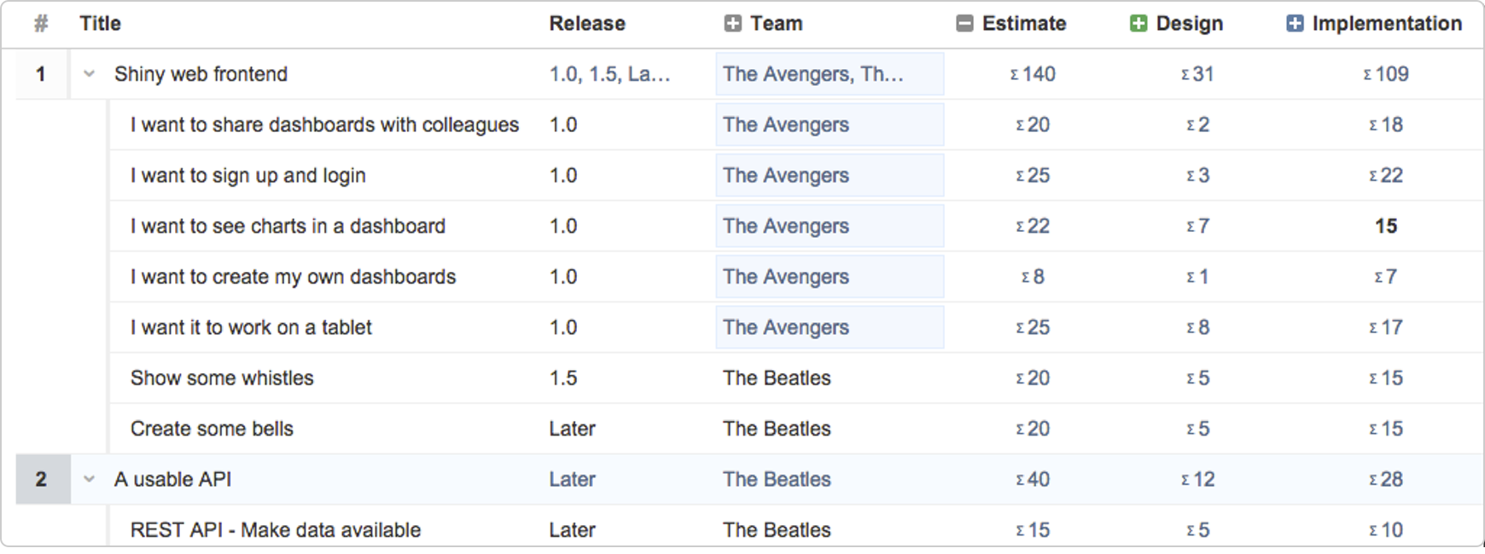Open Team cell for Shiny web frontend
Image resolution: width=1485 pixels, height=554 pixels.
830,74
